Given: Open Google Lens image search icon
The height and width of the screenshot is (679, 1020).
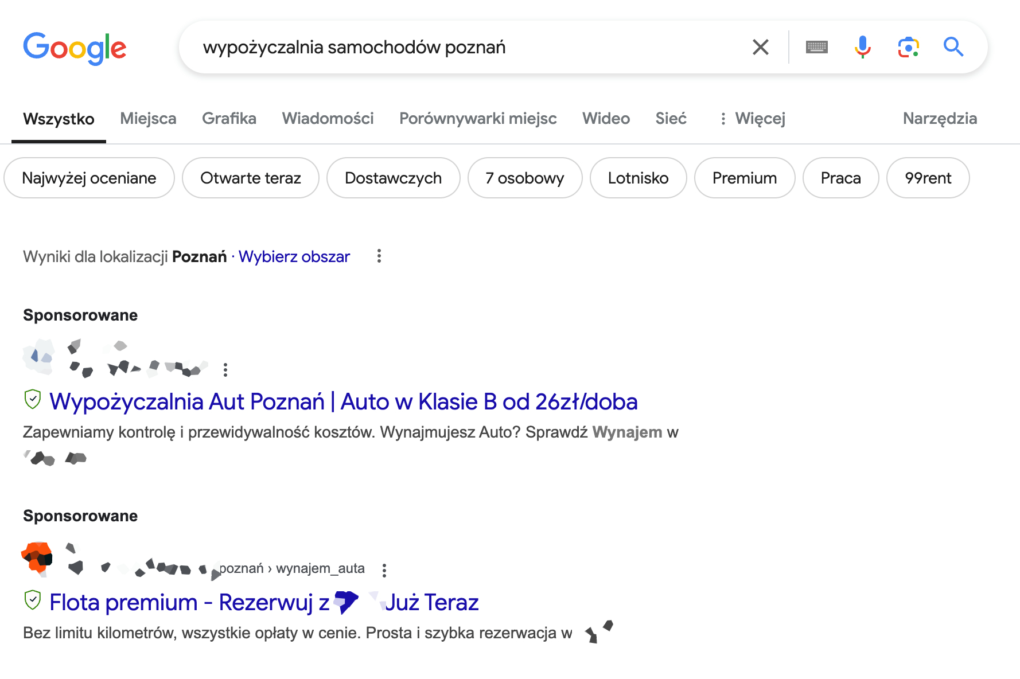Looking at the screenshot, I should [908, 47].
